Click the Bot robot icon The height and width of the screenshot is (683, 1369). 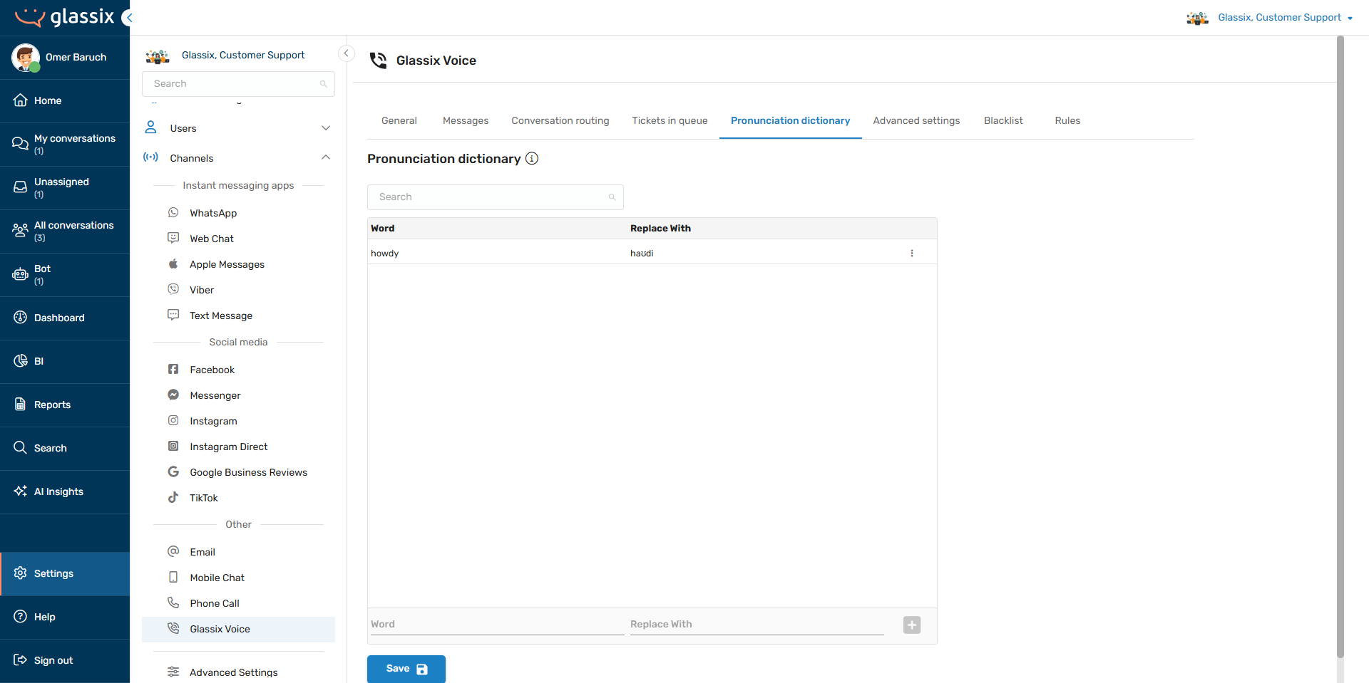coord(20,274)
